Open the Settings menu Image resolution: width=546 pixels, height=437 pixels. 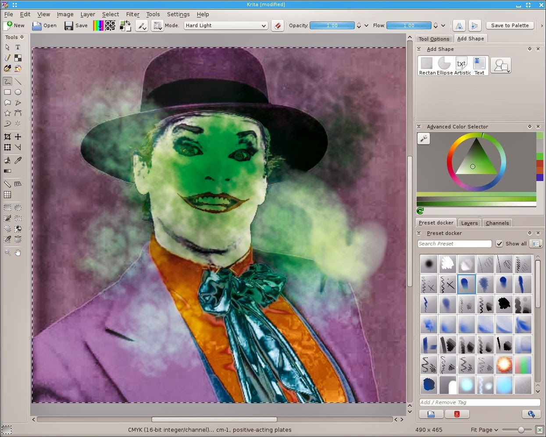(178, 14)
